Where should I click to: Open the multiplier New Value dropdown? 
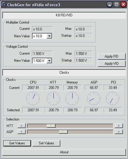click(x=49, y=36)
